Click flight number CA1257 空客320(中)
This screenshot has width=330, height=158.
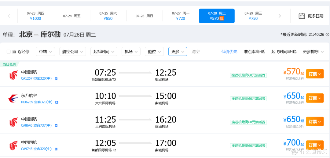(x=36, y=79)
